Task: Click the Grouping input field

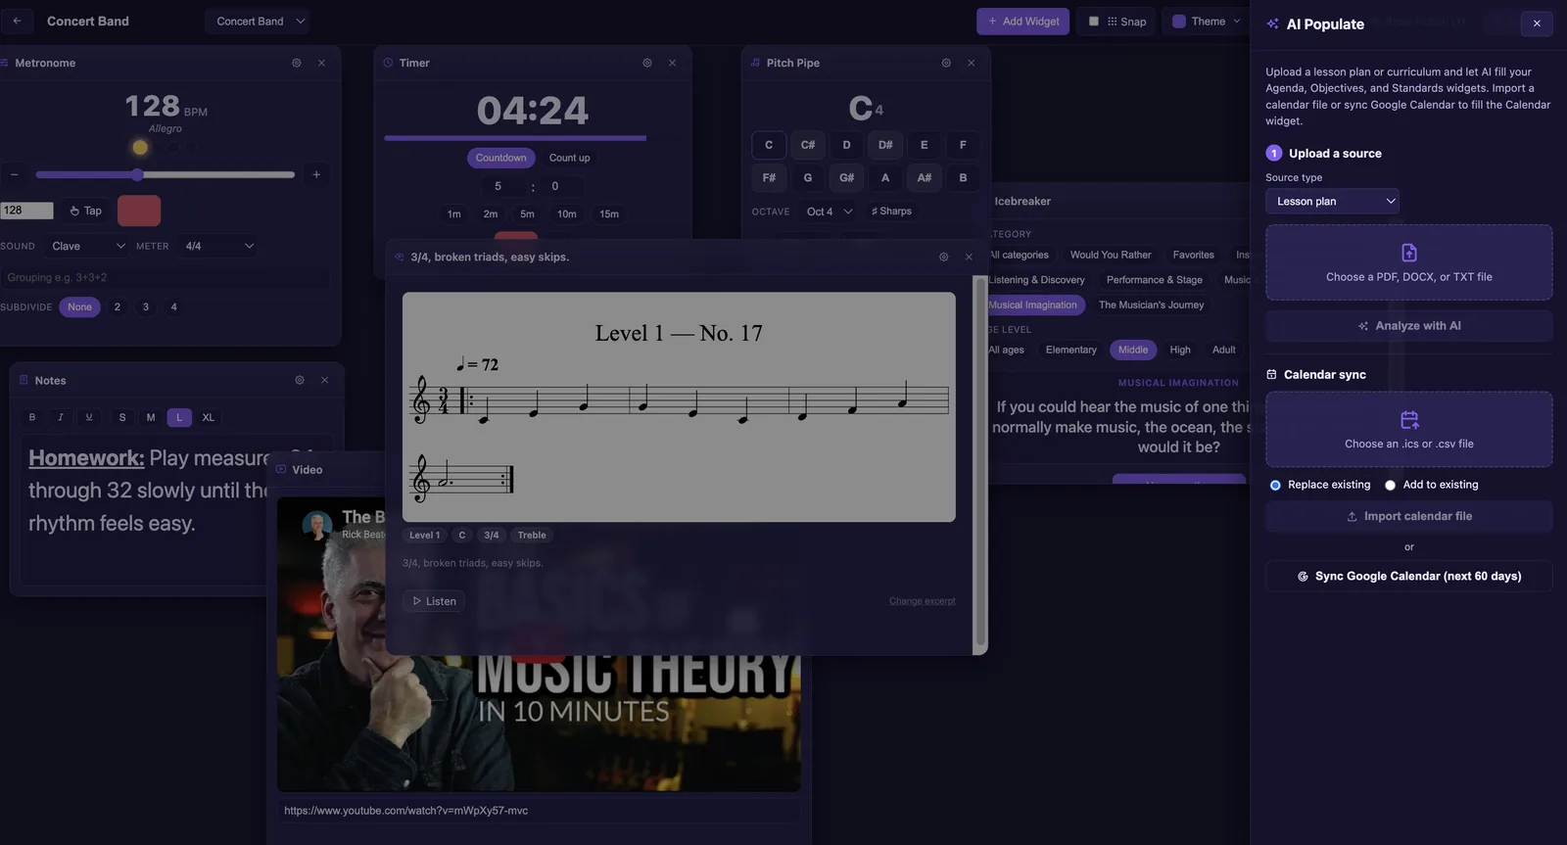Action: pos(165,277)
